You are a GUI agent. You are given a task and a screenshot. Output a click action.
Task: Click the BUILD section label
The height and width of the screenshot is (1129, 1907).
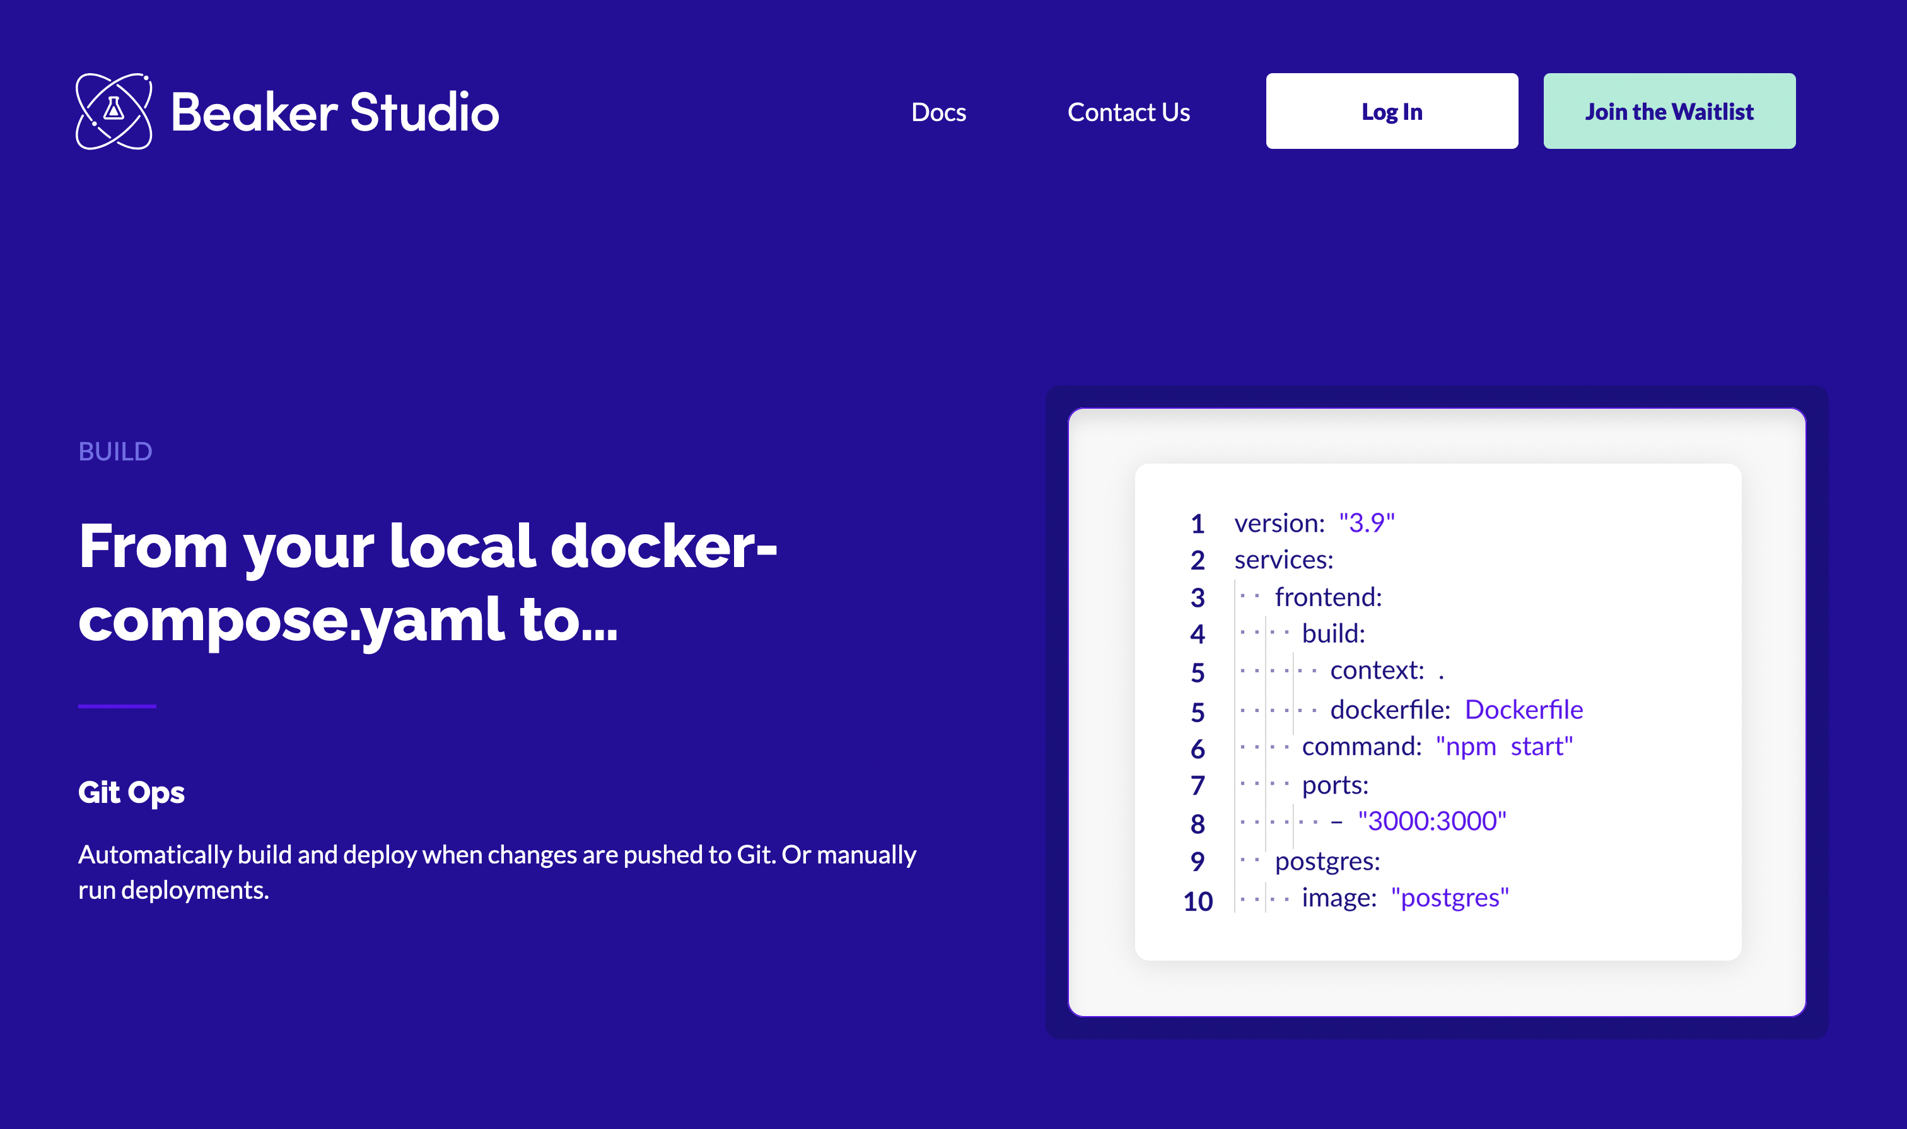click(115, 451)
